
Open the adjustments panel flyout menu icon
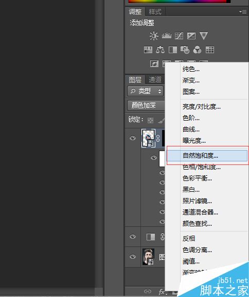tap(243, 11)
